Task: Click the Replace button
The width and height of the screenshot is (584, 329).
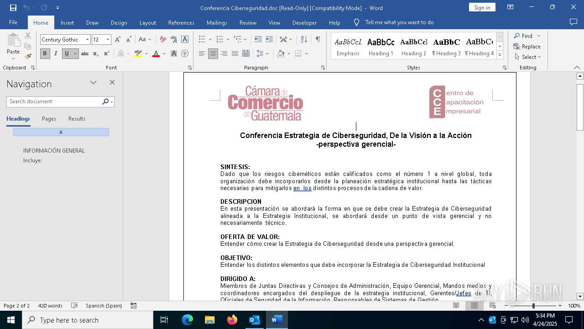Action: [x=527, y=47]
